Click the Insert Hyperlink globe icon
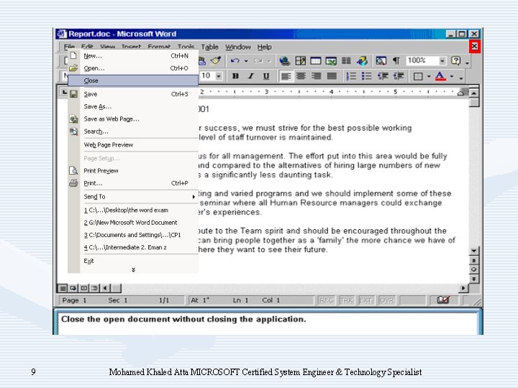The height and width of the screenshot is (388, 518). [x=284, y=60]
